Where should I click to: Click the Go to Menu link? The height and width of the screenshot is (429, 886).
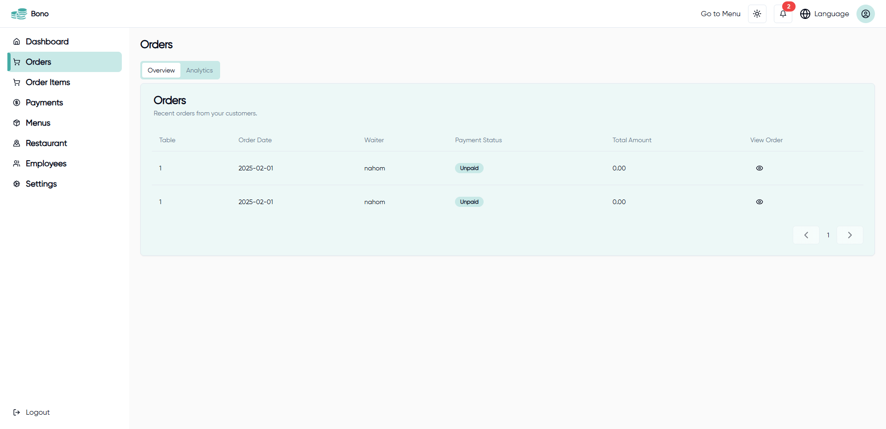pos(720,14)
